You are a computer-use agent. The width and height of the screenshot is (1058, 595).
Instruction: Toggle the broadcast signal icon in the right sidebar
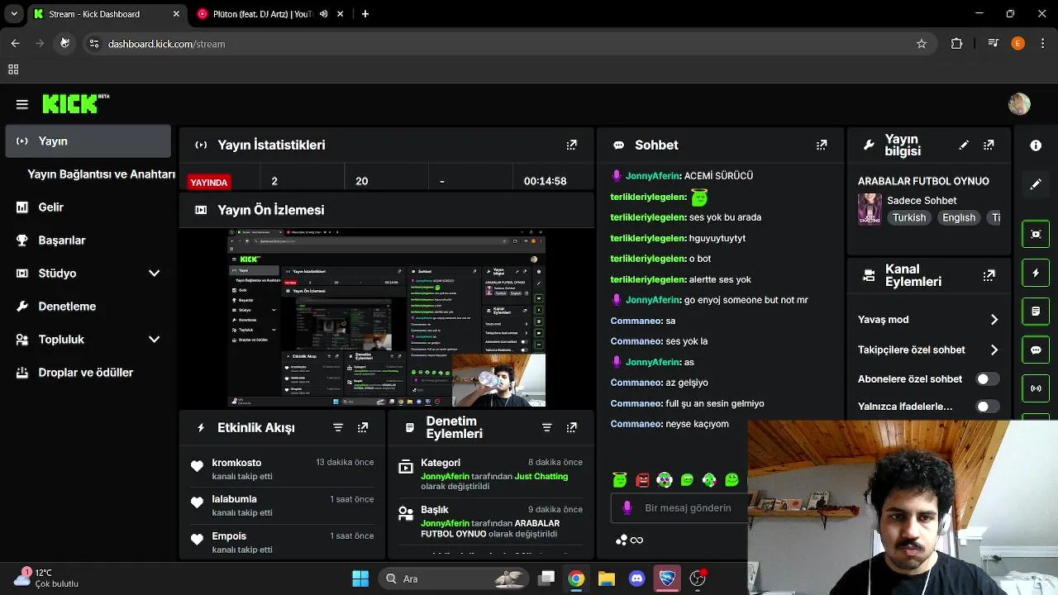click(x=1036, y=388)
